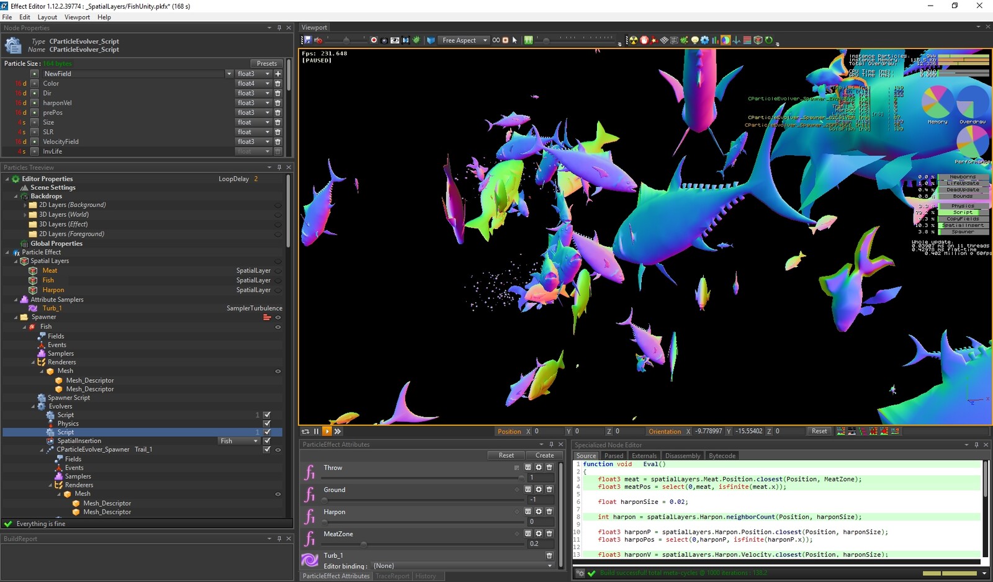Image resolution: width=993 pixels, height=582 pixels.
Task: Click the profiler bars icon in viewport toolbar
Action: point(714,40)
